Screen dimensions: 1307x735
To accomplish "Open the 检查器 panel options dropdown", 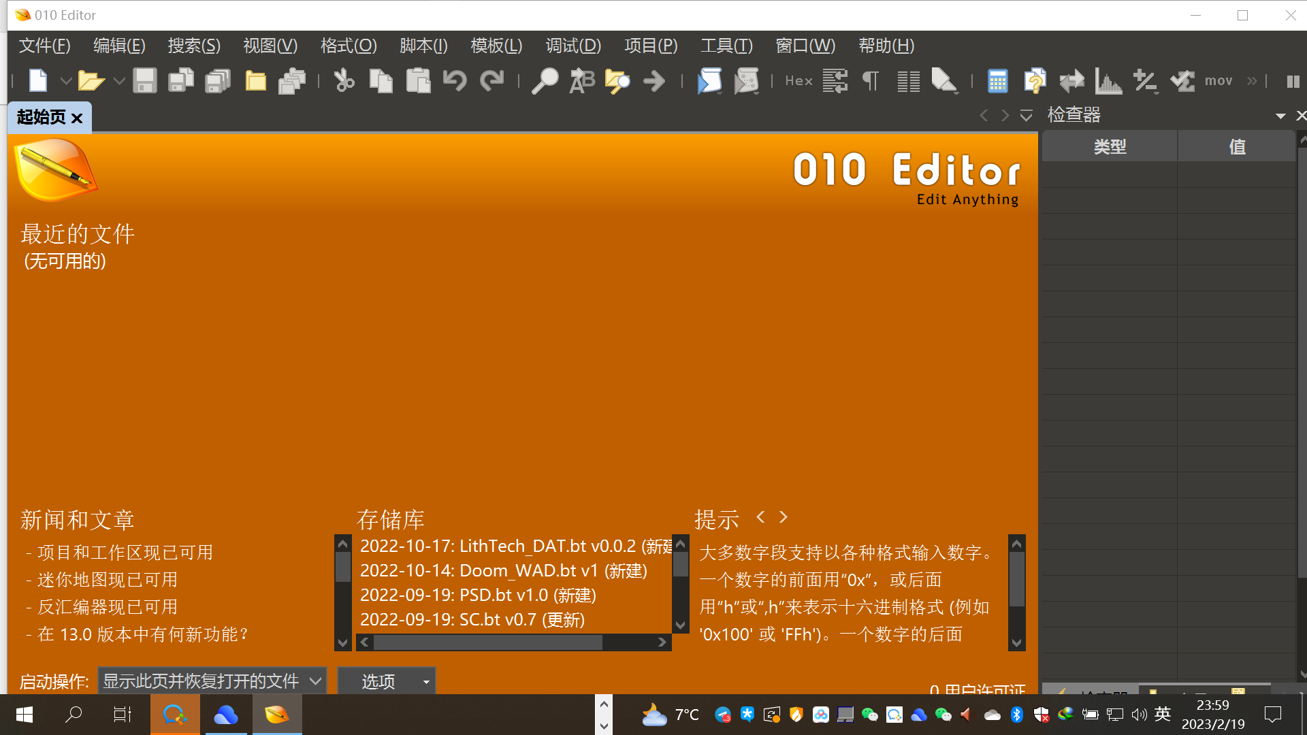I will point(1280,116).
